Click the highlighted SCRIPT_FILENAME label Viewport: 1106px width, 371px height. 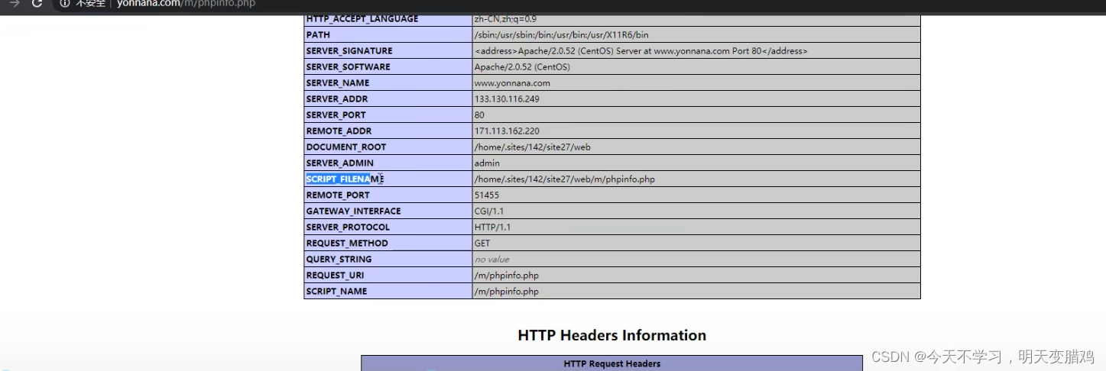(345, 179)
